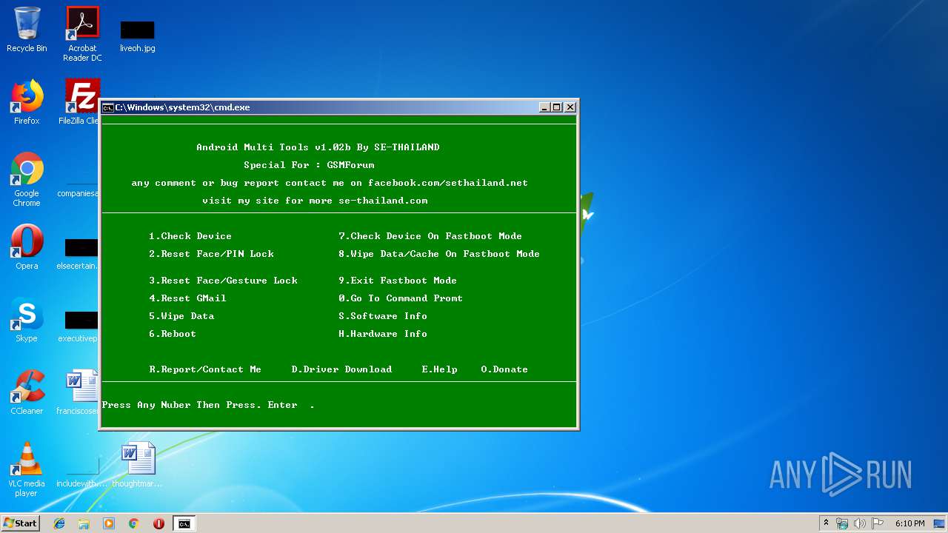Image resolution: width=948 pixels, height=533 pixels.
Task: Open the Action Center flag icon
Action: [x=878, y=523]
